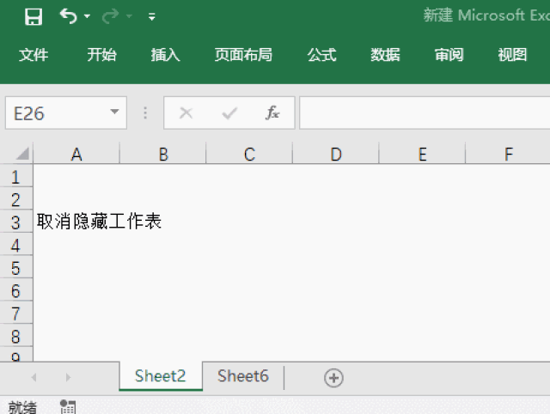550x414 pixels.
Task: Select row 3 header
Action: [16, 222]
